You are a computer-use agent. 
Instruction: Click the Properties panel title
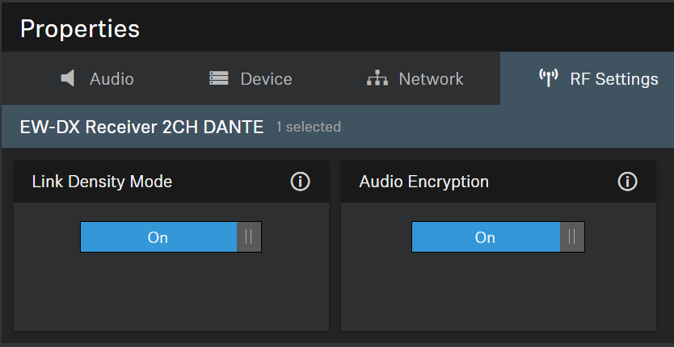(x=80, y=28)
